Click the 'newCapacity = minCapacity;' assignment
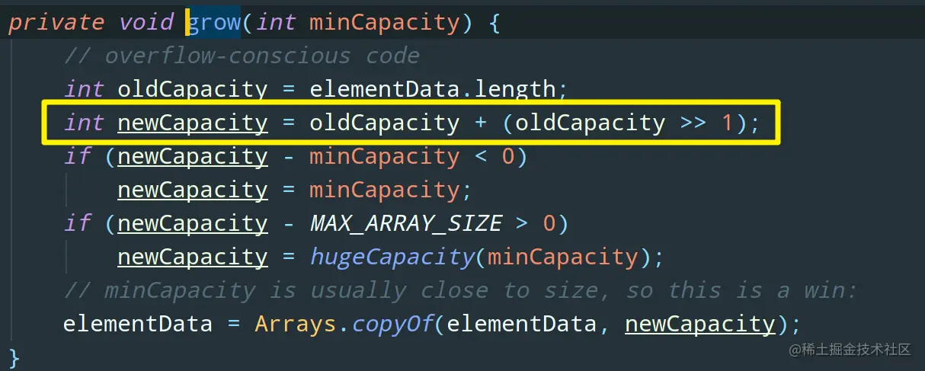This screenshot has height=371, width=925. (x=295, y=190)
